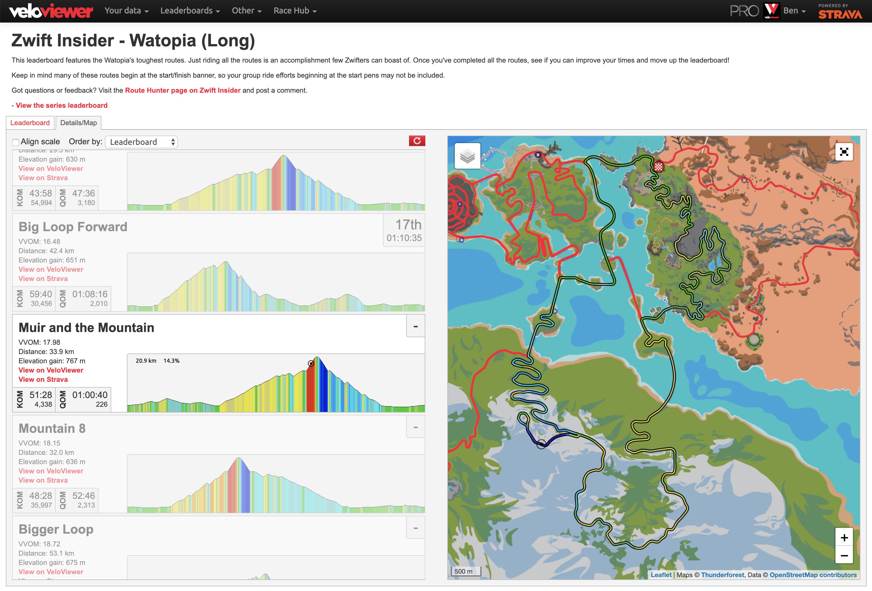The height and width of the screenshot is (591, 872).
Task: Open the map layers control
Action: [x=468, y=156]
